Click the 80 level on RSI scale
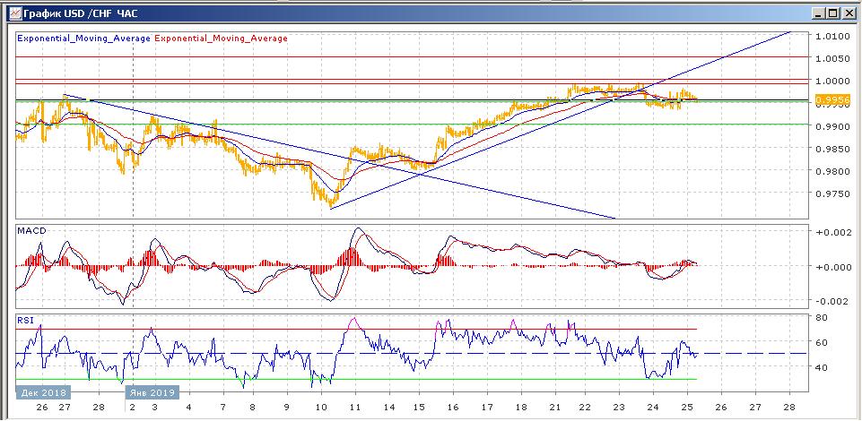 tap(822, 317)
